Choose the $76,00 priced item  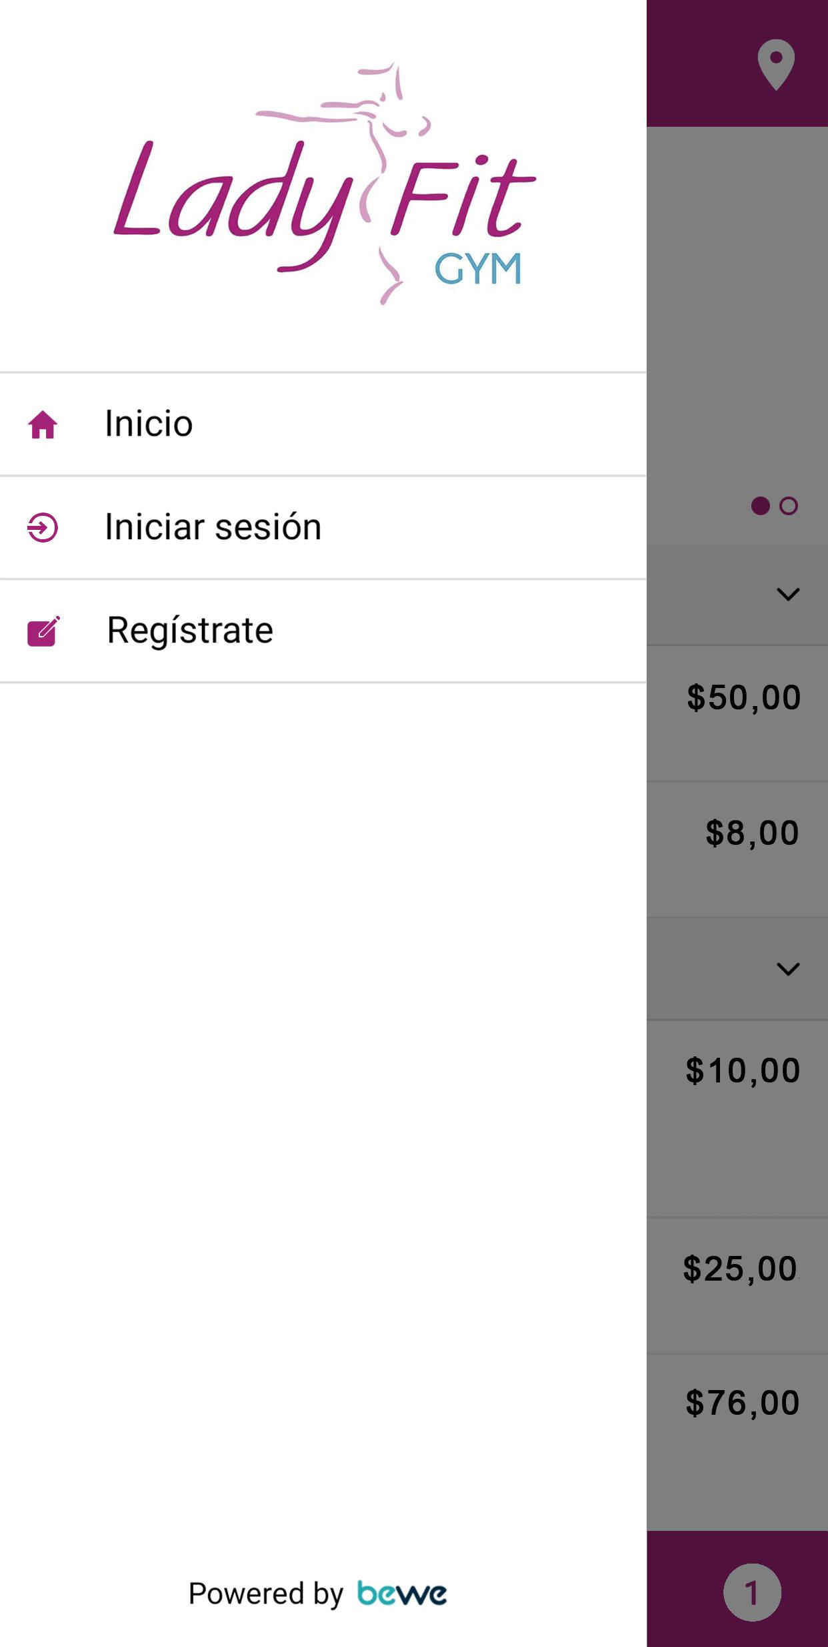pos(737,1441)
